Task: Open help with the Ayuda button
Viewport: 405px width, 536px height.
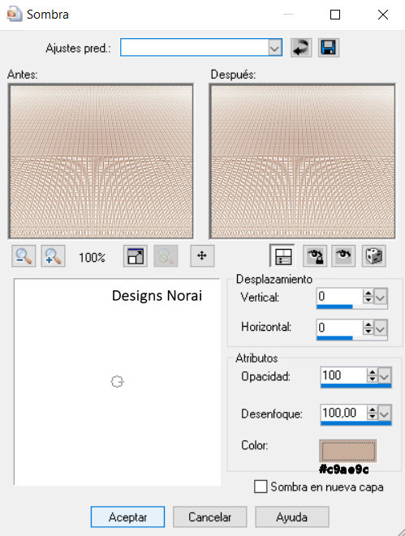Action: click(291, 517)
